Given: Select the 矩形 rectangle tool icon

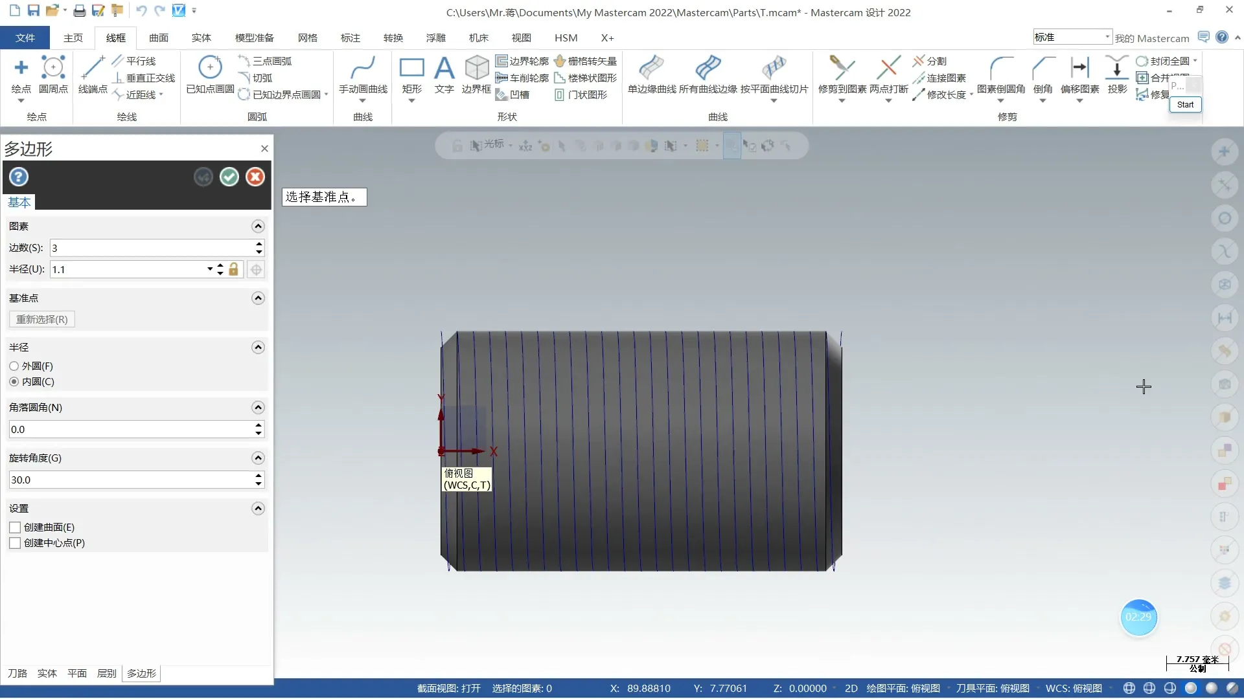Looking at the screenshot, I should [x=411, y=68].
